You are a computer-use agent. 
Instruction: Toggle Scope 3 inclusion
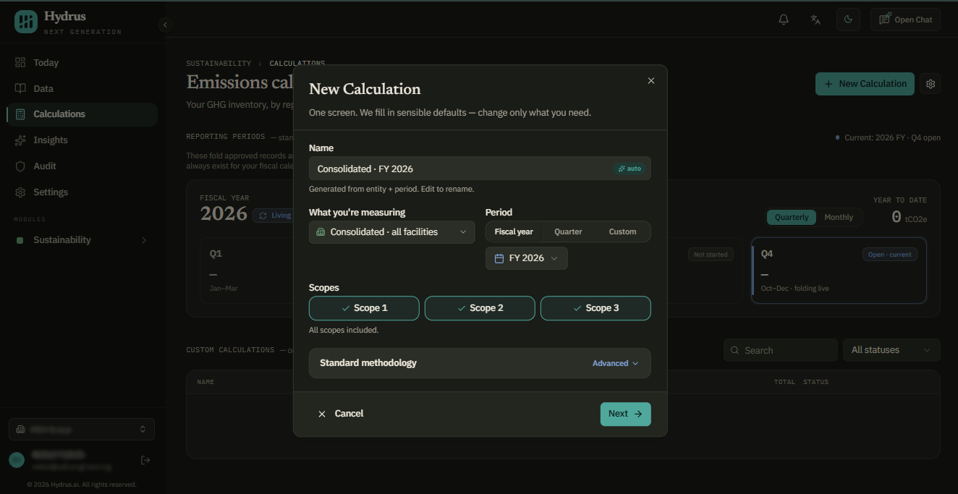coord(595,308)
